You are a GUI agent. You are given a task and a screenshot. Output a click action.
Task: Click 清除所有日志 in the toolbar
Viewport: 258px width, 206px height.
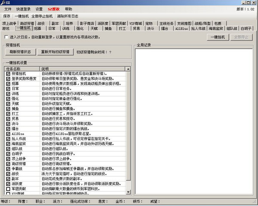(68, 16)
